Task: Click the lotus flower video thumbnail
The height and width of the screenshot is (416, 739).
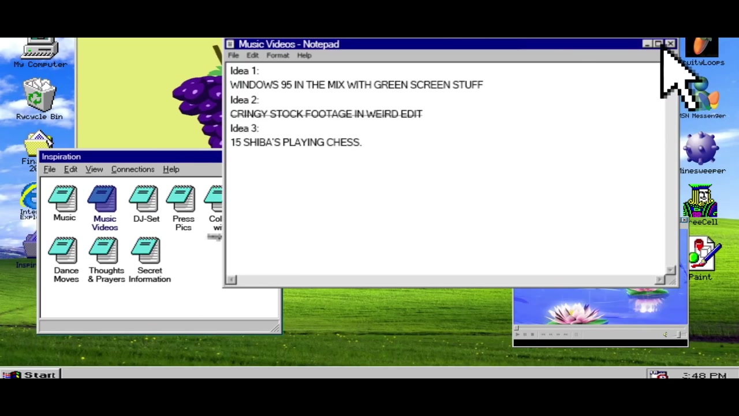Action: pyautogui.click(x=600, y=306)
